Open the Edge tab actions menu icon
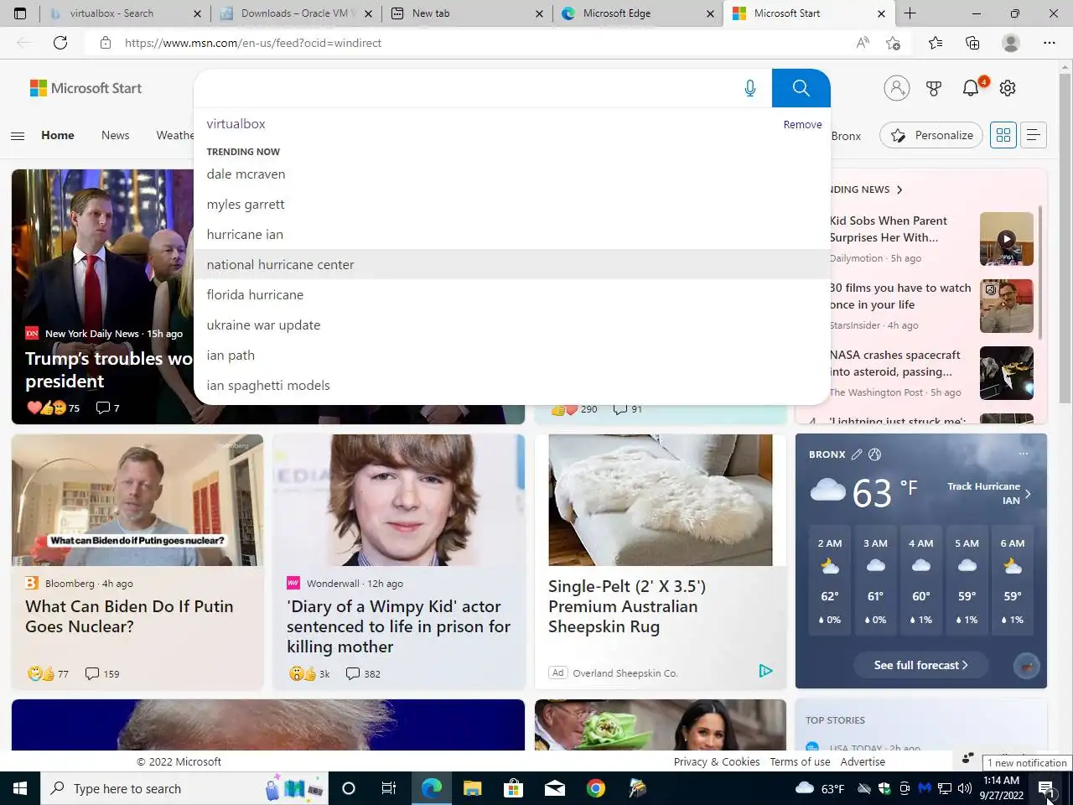 (x=20, y=13)
